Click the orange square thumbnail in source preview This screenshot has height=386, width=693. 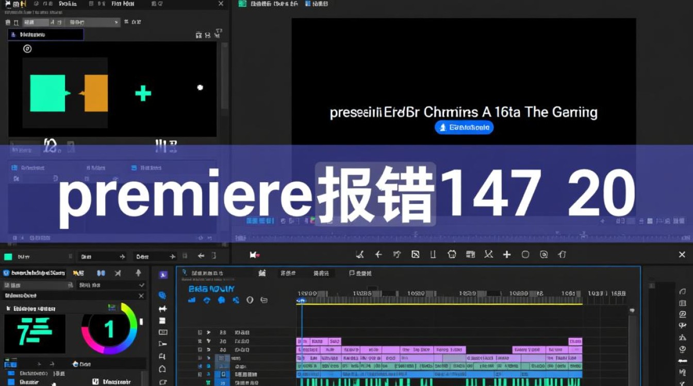point(96,93)
